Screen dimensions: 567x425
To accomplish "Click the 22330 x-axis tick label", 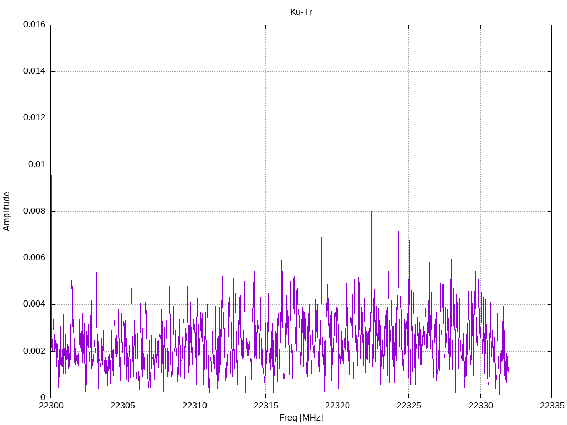I will [x=480, y=407].
